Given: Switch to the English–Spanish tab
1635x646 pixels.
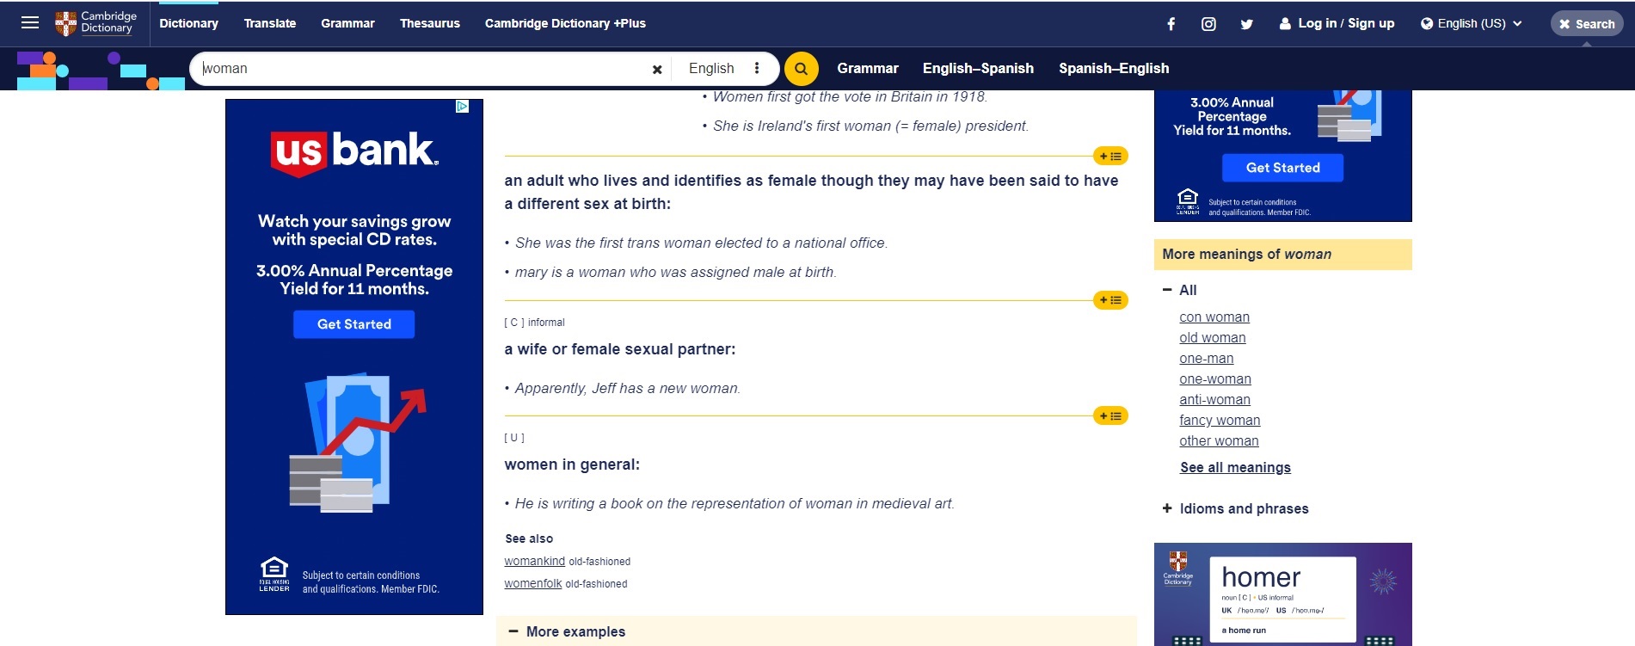Looking at the screenshot, I should pos(978,68).
